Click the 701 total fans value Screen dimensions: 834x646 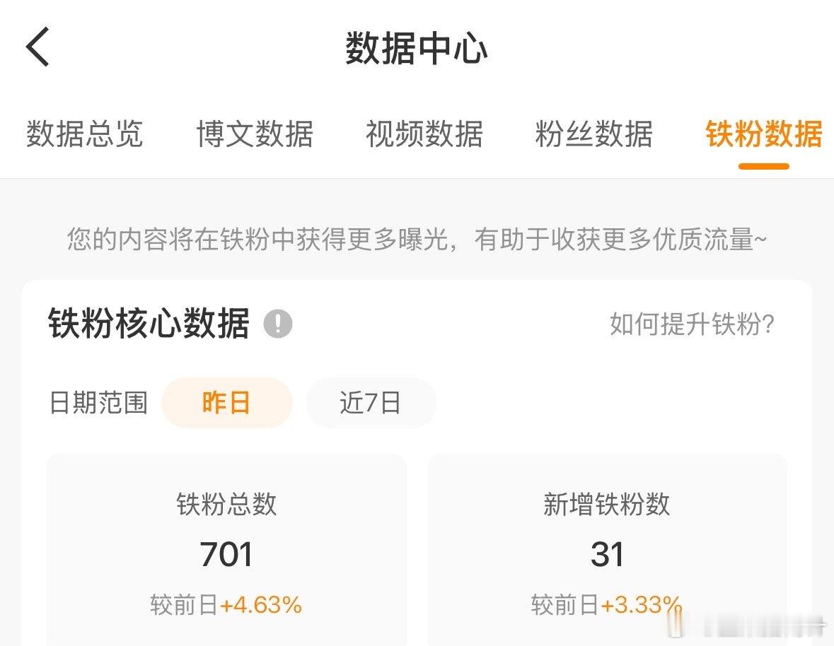226,555
